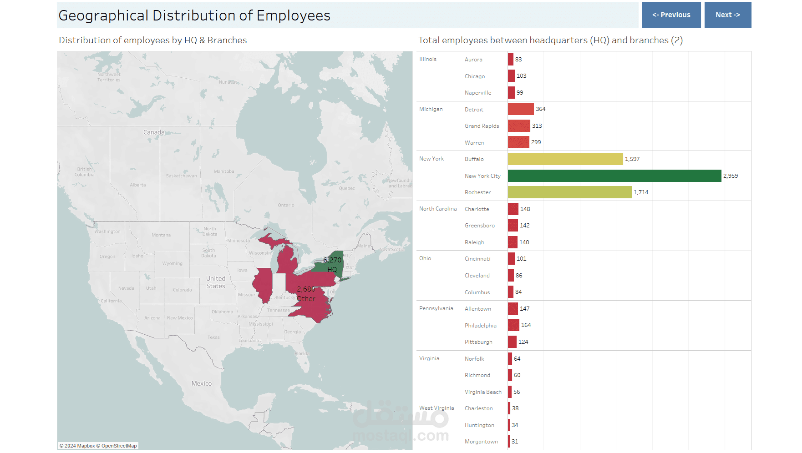Select the New York state label
Viewport: 802px width, 453px height.
click(x=431, y=159)
